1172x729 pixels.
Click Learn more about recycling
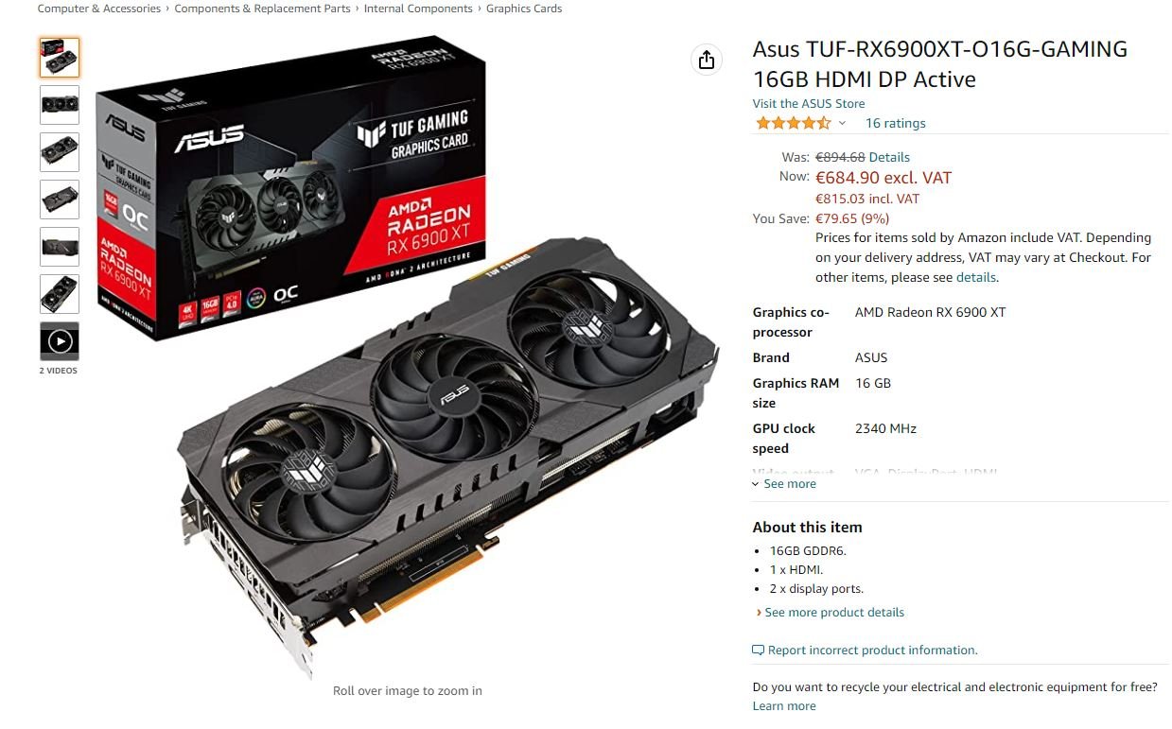(x=784, y=705)
